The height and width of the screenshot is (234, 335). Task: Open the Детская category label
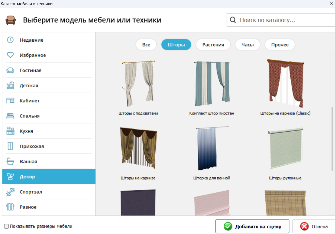[29, 86]
